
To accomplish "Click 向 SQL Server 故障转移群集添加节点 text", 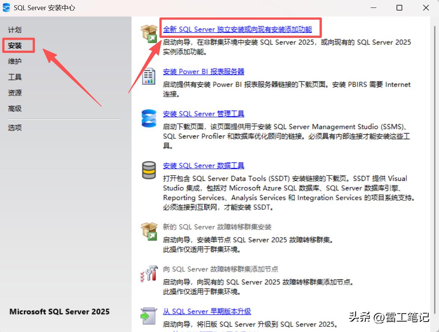I will coord(220,269).
